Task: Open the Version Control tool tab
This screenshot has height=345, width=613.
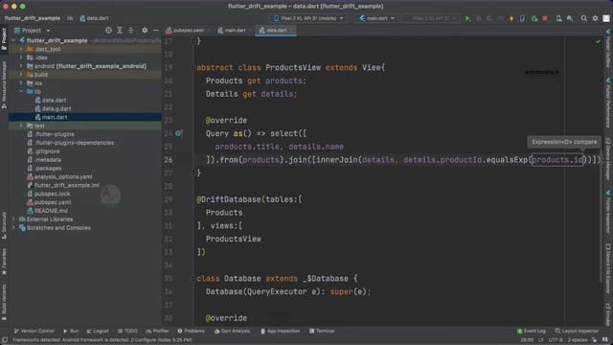Action: point(34,331)
